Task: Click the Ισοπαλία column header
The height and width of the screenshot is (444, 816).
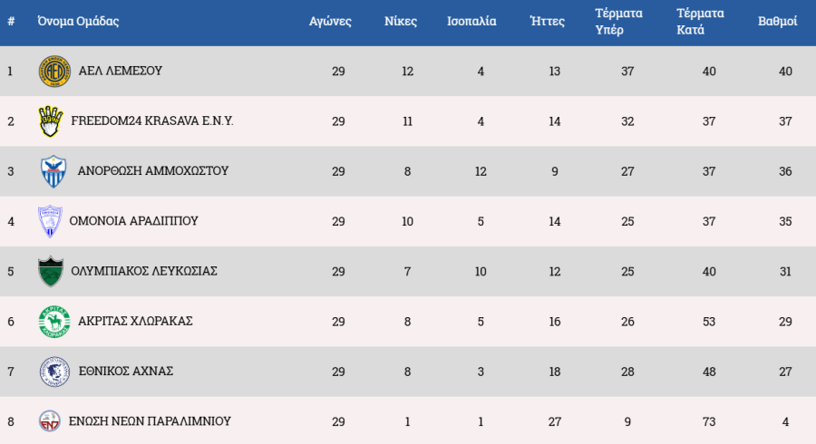Action: pos(471,22)
